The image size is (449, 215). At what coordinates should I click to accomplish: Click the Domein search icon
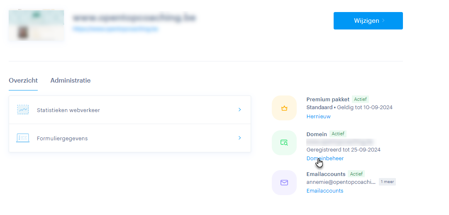pyautogui.click(x=284, y=142)
